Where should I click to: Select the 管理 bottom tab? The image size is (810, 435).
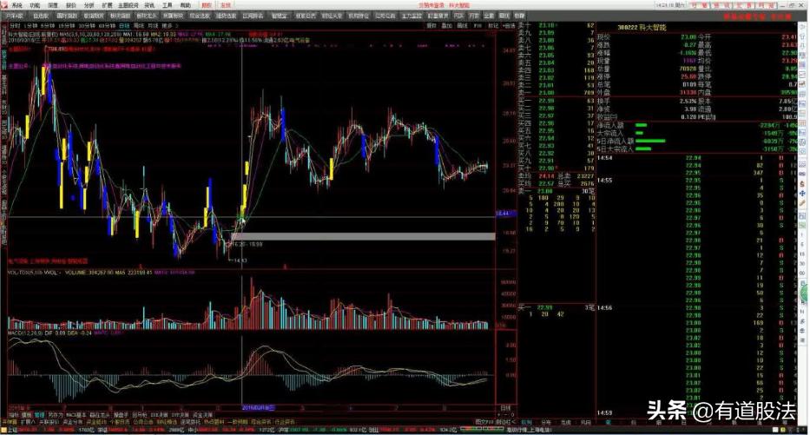coord(40,415)
